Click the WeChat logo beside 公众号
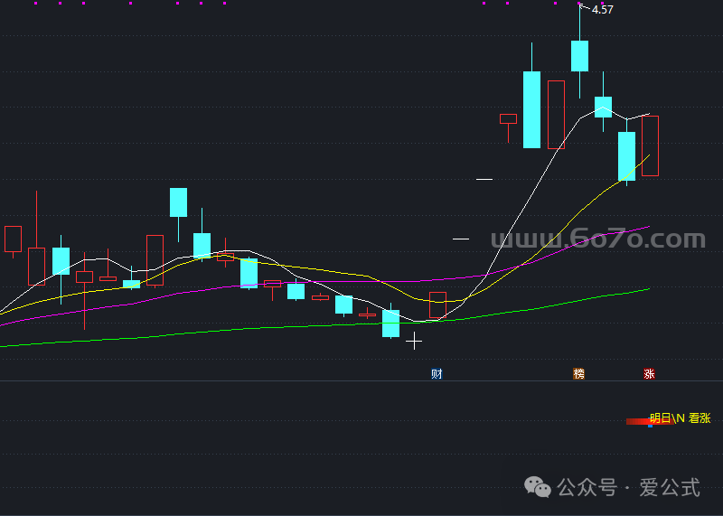 coord(540,488)
